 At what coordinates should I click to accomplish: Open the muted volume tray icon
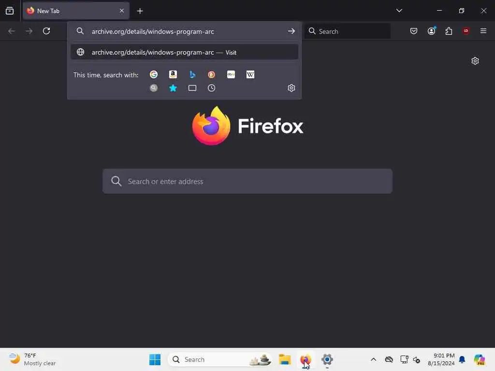417,359
